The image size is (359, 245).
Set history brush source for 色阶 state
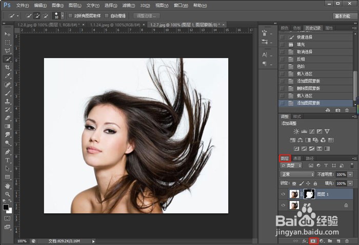282,67
